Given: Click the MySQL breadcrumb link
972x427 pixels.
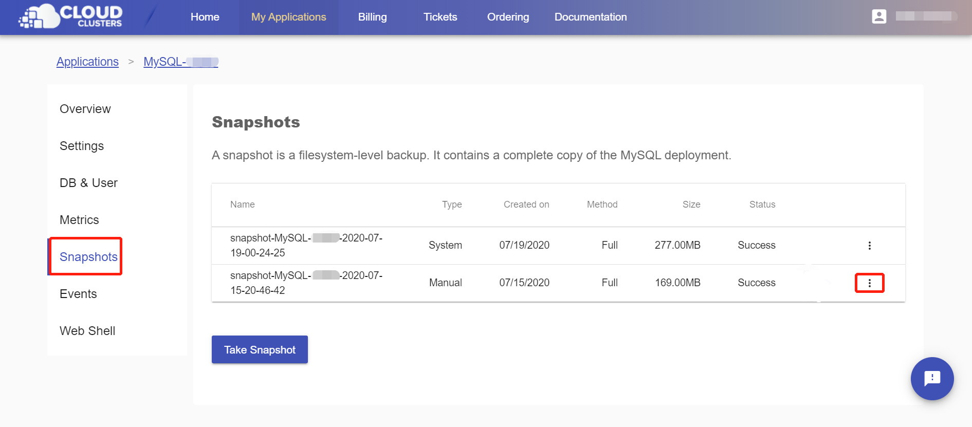Looking at the screenshot, I should (x=181, y=62).
